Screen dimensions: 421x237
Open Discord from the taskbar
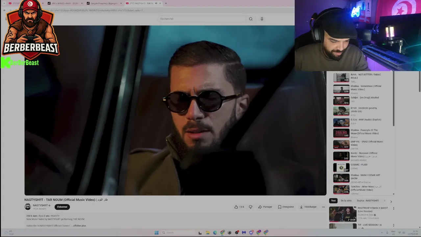click(251, 233)
